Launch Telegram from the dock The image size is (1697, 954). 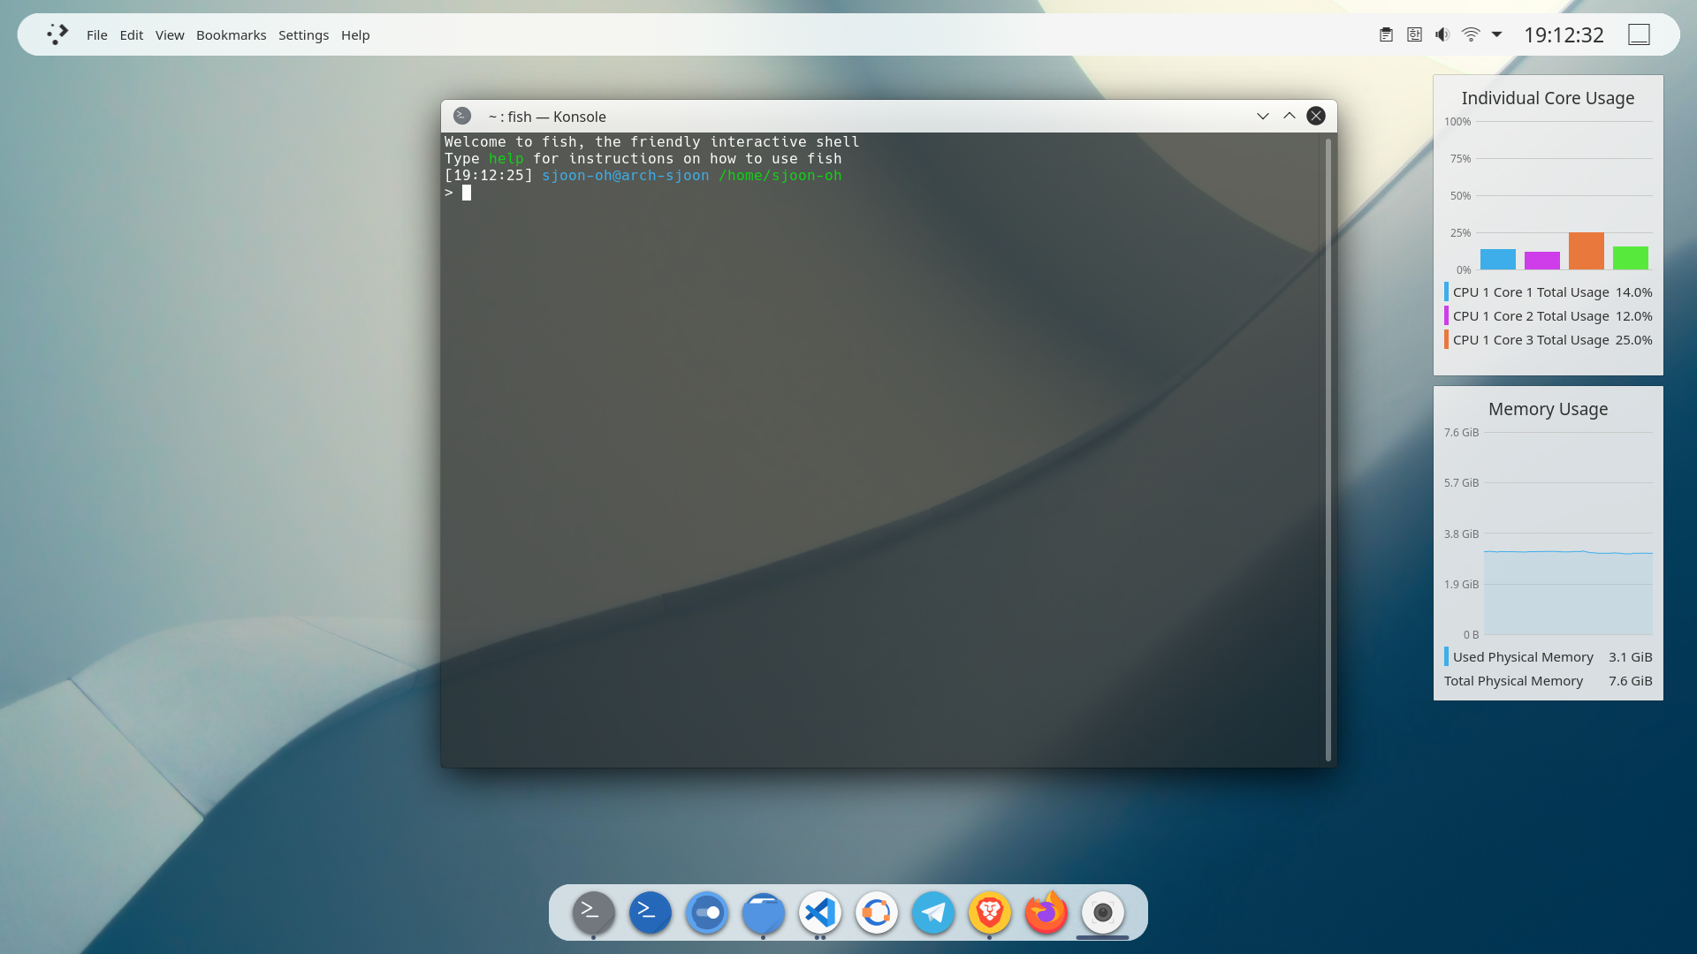point(932,912)
